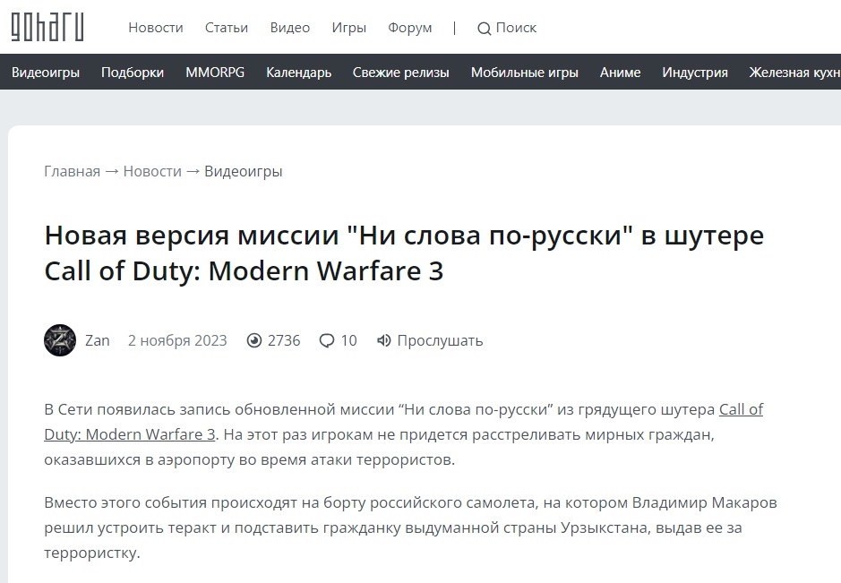Click the view count 2736
841x583 pixels.
pos(284,340)
